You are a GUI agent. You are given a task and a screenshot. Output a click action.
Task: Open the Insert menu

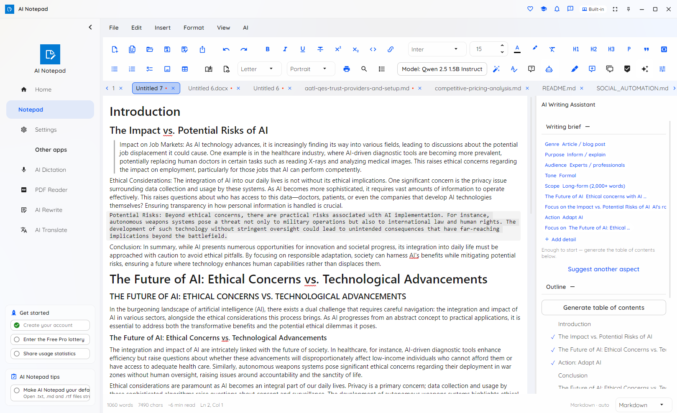point(163,28)
